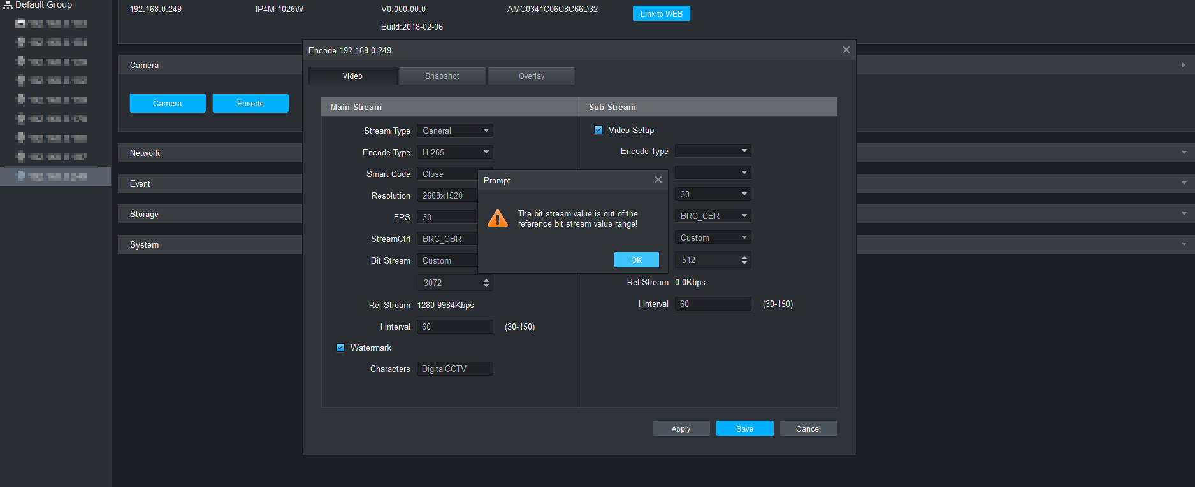Switch to the Video tab
The width and height of the screenshot is (1195, 487).
[353, 76]
